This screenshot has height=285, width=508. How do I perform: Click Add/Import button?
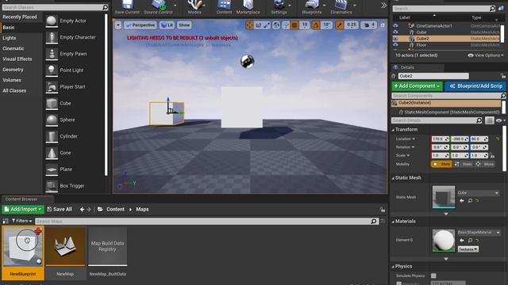tap(23, 209)
